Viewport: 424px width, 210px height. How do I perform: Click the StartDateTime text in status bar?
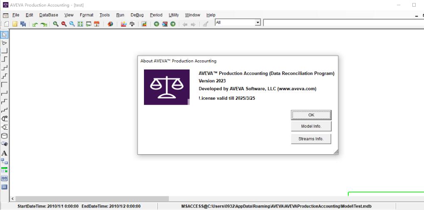[48, 206]
